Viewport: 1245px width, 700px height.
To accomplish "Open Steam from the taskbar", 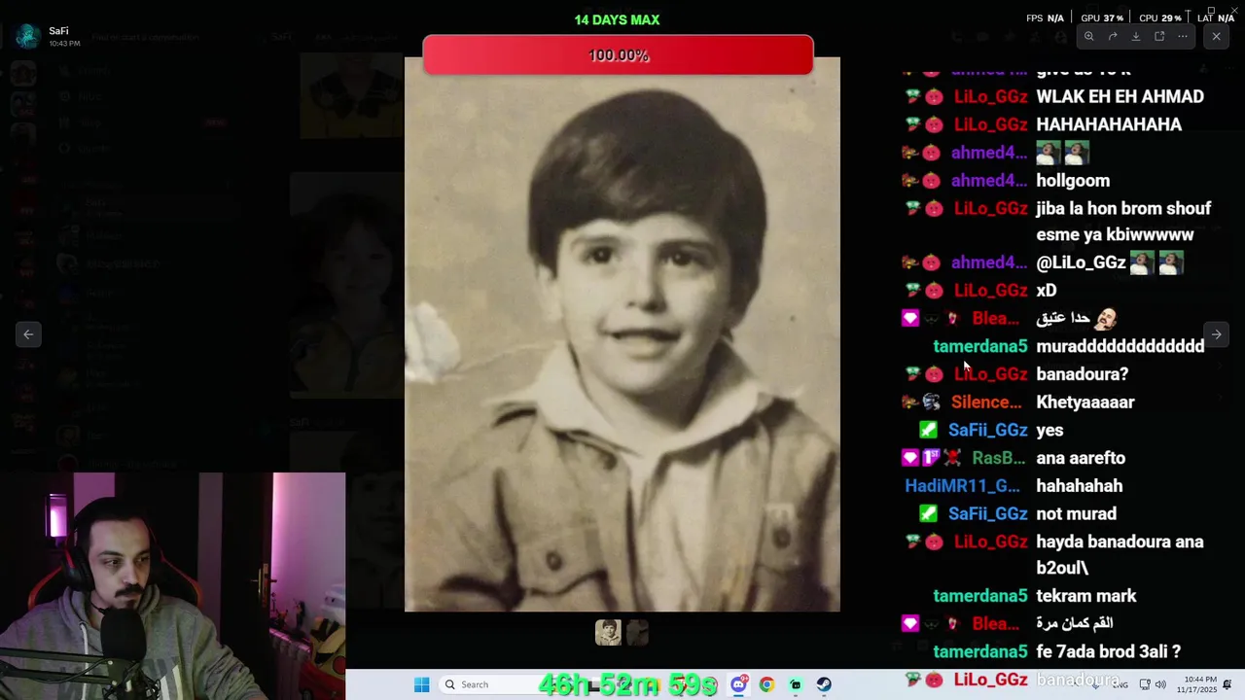I will pyautogui.click(x=824, y=684).
